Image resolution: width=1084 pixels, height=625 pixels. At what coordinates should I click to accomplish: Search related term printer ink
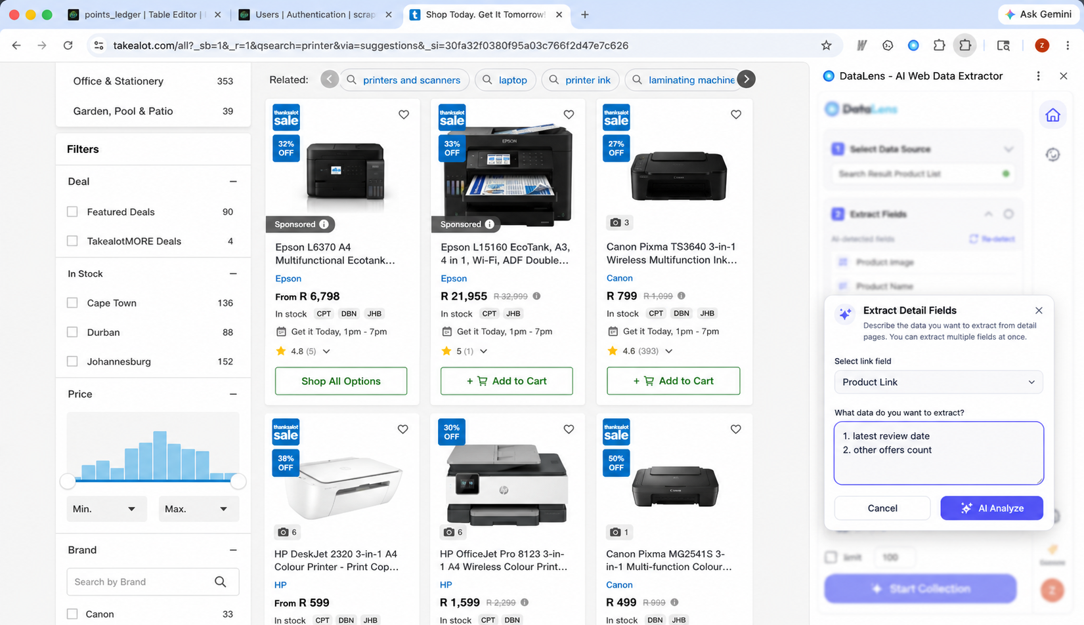point(580,80)
